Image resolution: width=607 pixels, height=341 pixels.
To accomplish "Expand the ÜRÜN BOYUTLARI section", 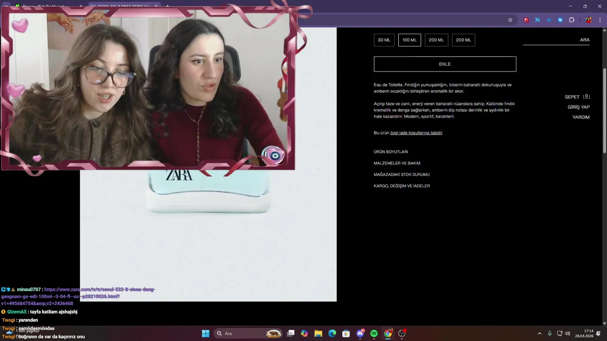I will (x=391, y=152).
